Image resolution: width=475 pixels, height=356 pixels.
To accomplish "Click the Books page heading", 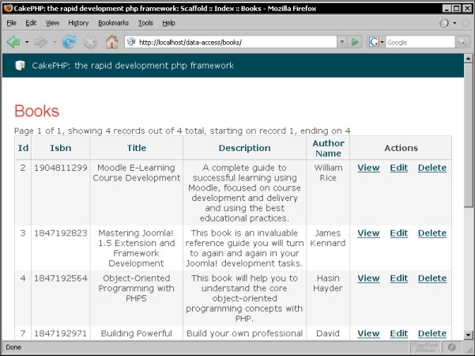I will [36, 111].
